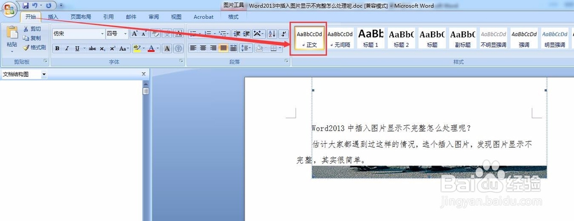The height and width of the screenshot is (221, 574).
Task: Switch to the 视图 tab
Action: (x=176, y=17)
